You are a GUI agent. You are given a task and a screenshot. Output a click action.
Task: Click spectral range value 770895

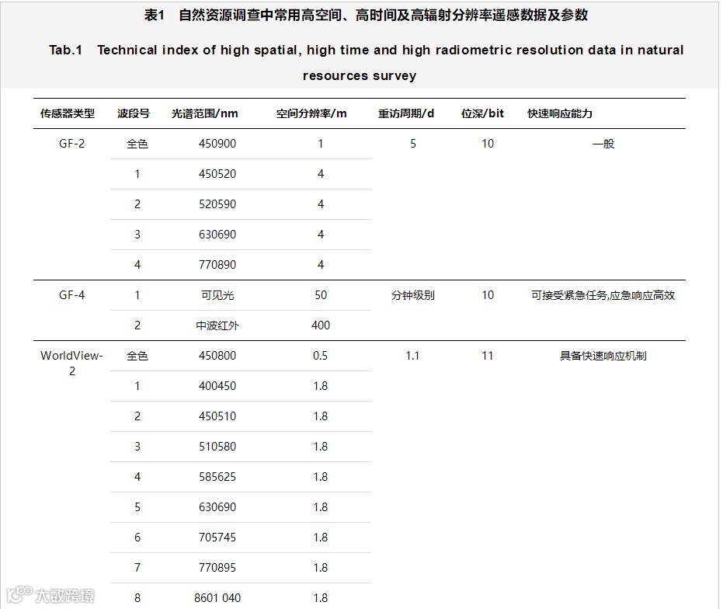point(217,568)
